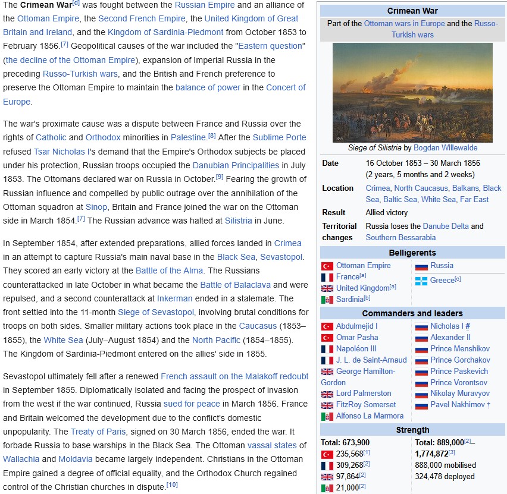Click the Turkish flag beside strength 235,568
This screenshot has height=494, width=507.
coord(327,455)
